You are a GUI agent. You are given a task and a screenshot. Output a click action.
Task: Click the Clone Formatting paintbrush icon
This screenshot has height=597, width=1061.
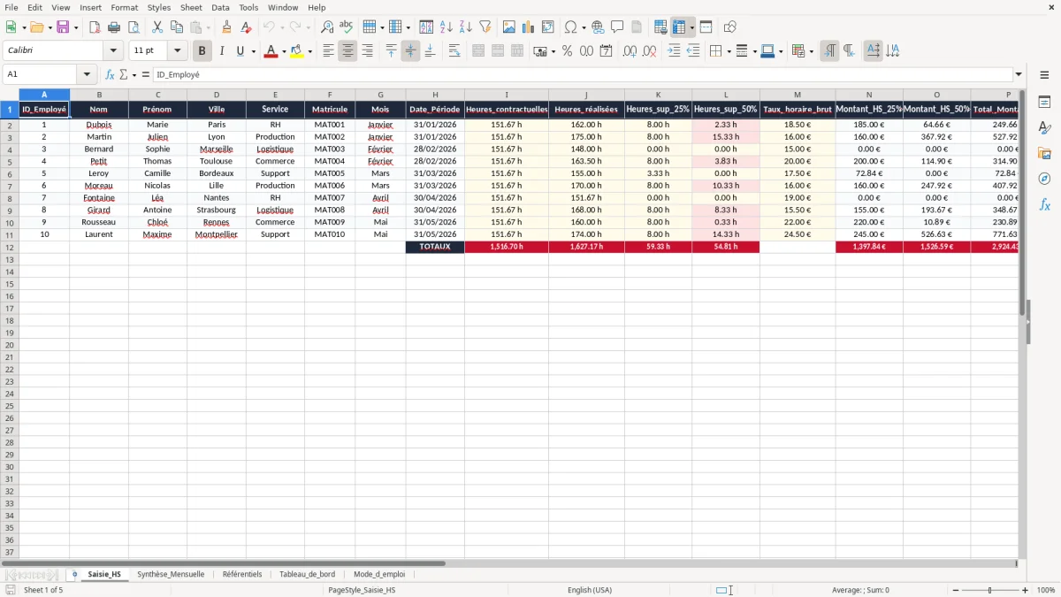(226, 27)
